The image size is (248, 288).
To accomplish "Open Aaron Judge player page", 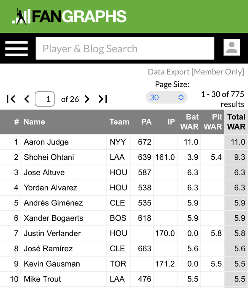I will coord(46,142).
